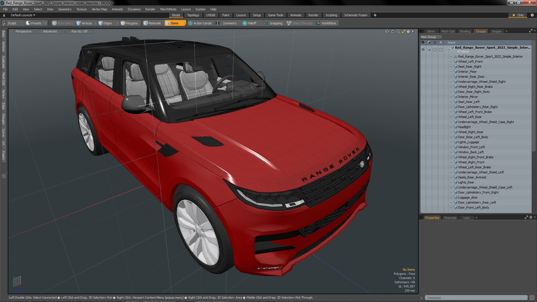Click the viewport pan/move icon
537x302 pixels.
[387, 32]
